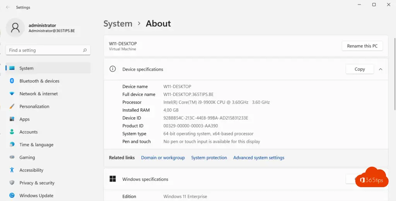
Task: Open the System protection link
Action: (209, 158)
